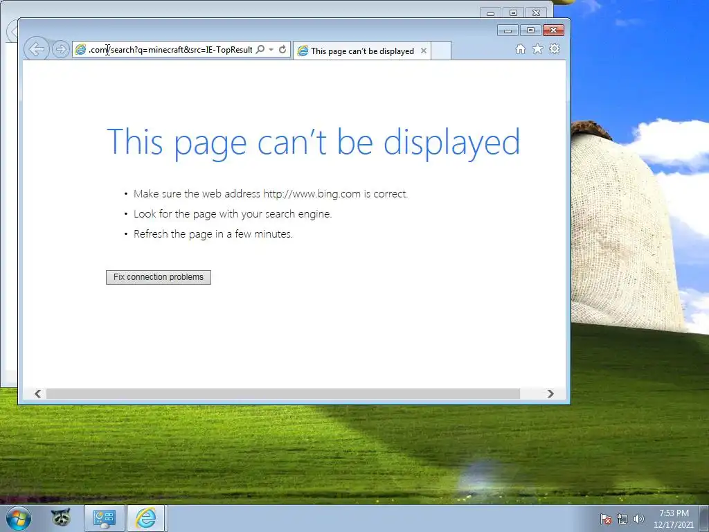Open the network status tray icon

[622, 519]
